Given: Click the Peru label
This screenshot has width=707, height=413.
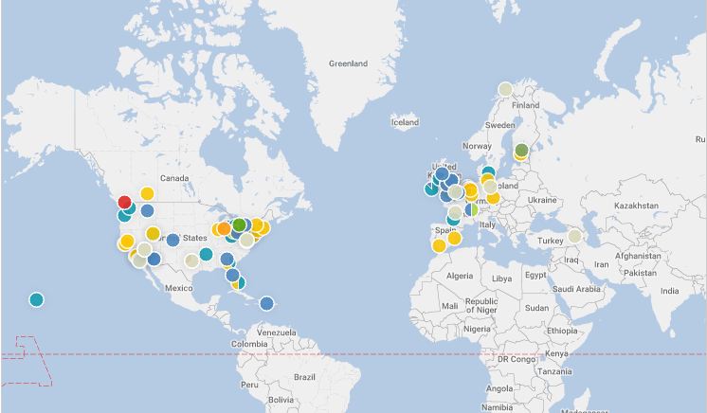Looking at the screenshot, I should 249,385.
